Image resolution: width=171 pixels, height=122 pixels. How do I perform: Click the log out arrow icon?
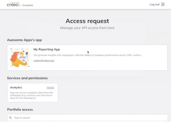point(163,4)
